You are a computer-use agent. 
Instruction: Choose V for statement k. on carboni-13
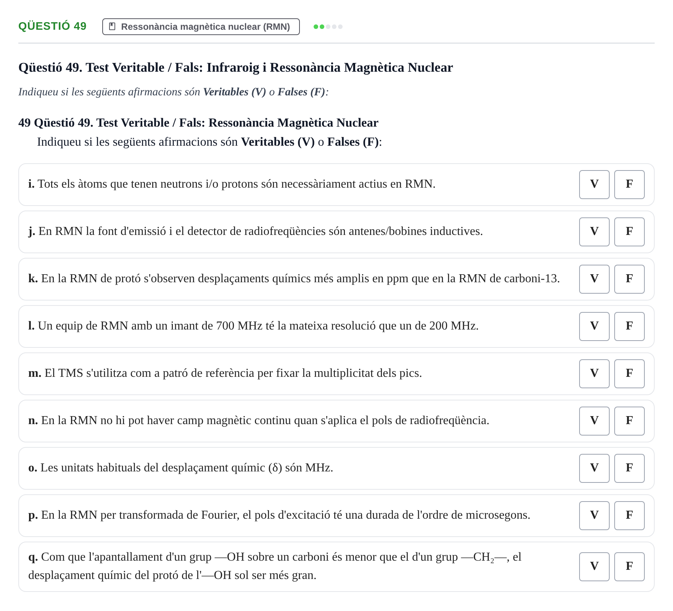(x=594, y=279)
